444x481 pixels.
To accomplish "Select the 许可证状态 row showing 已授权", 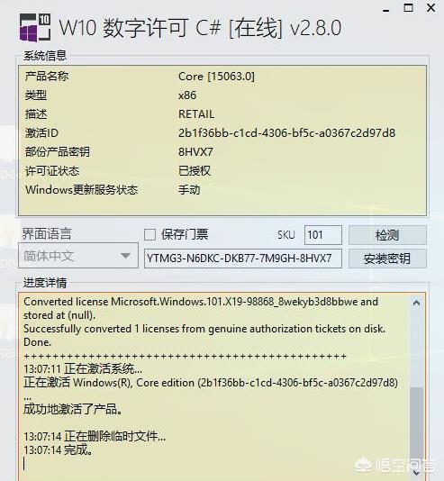I will (222, 171).
